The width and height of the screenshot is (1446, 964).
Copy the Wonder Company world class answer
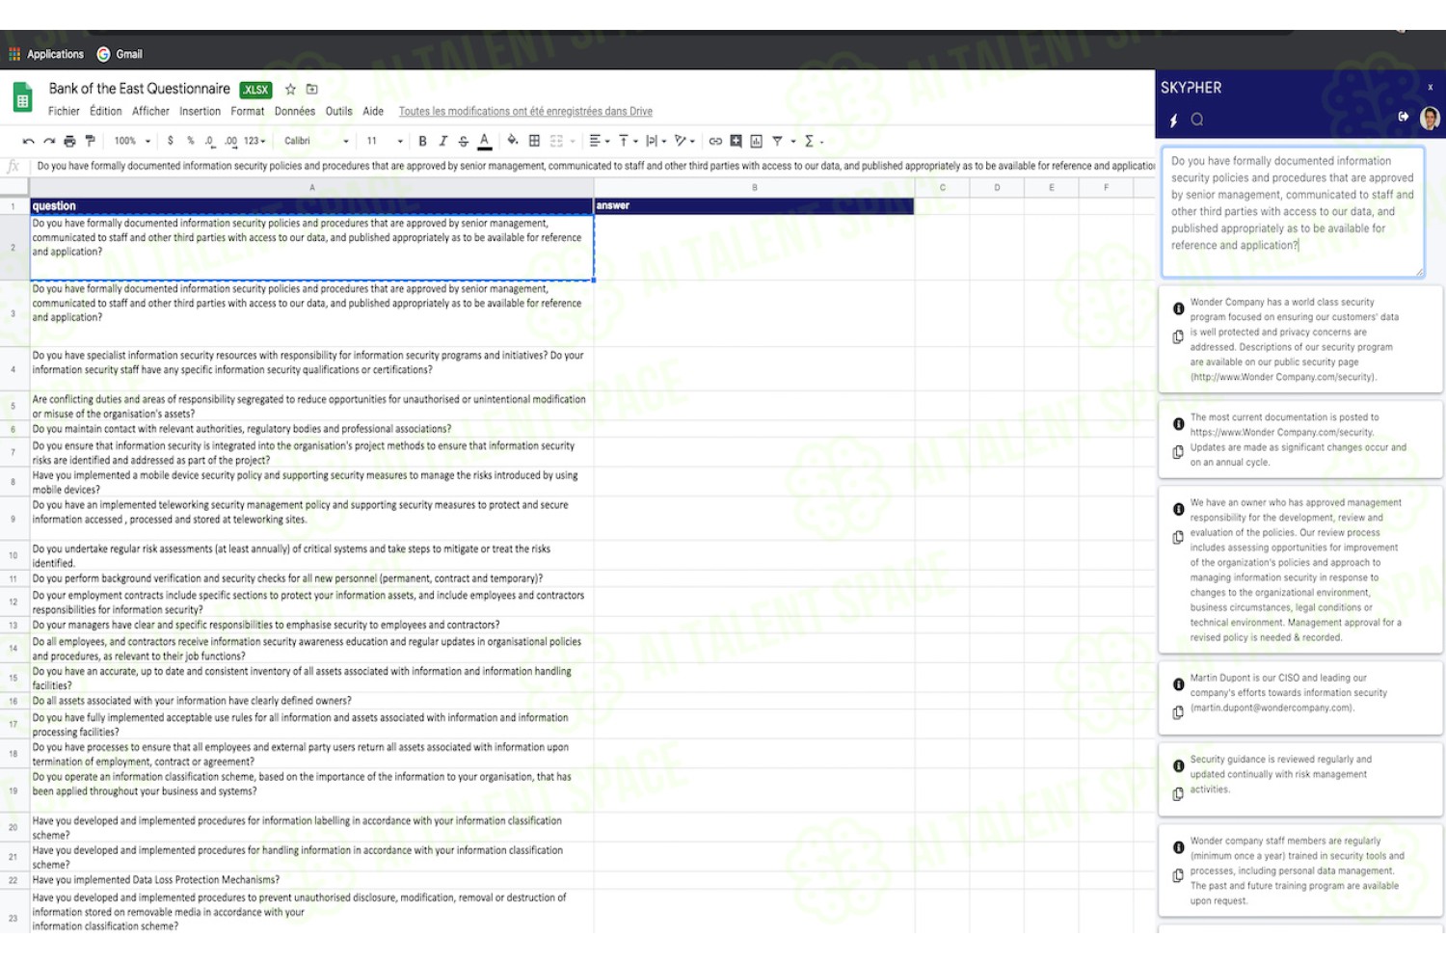click(x=1178, y=336)
